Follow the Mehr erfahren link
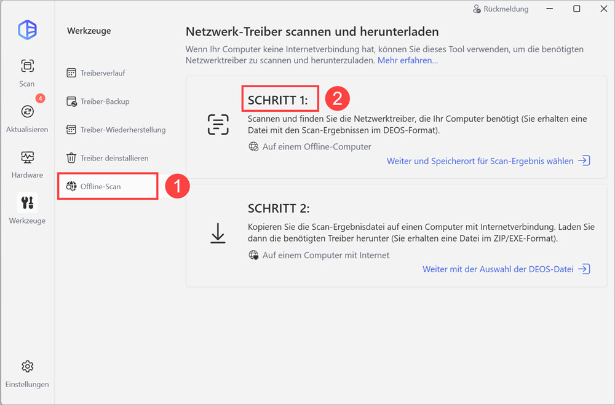The width and height of the screenshot is (615, 405). tap(408, 60)
